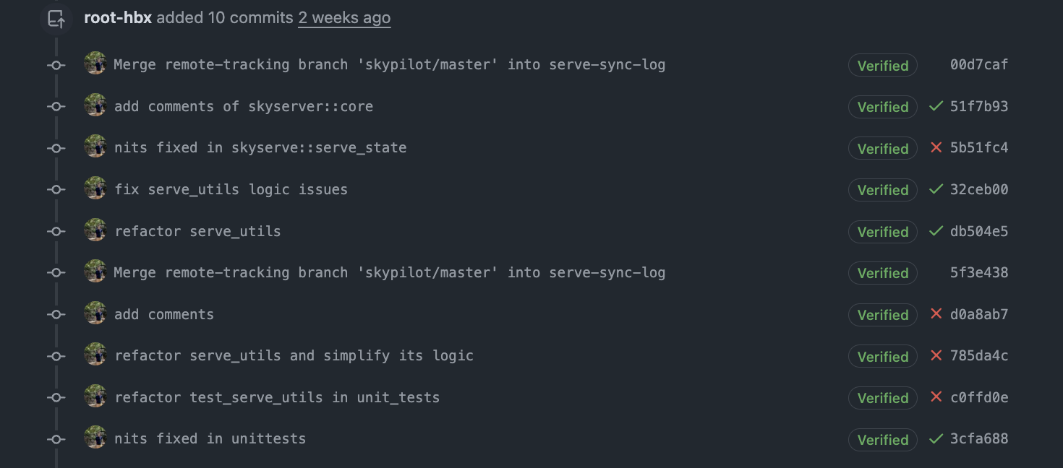Open passing checks for commit 32ceb00
Screen dimensions: 1063x468
point(936,189)
